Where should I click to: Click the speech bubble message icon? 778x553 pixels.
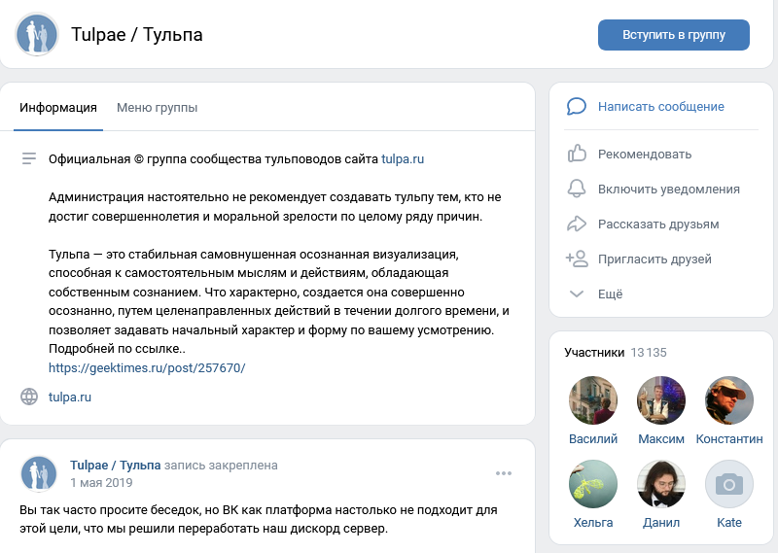click(x=577, y=107)
